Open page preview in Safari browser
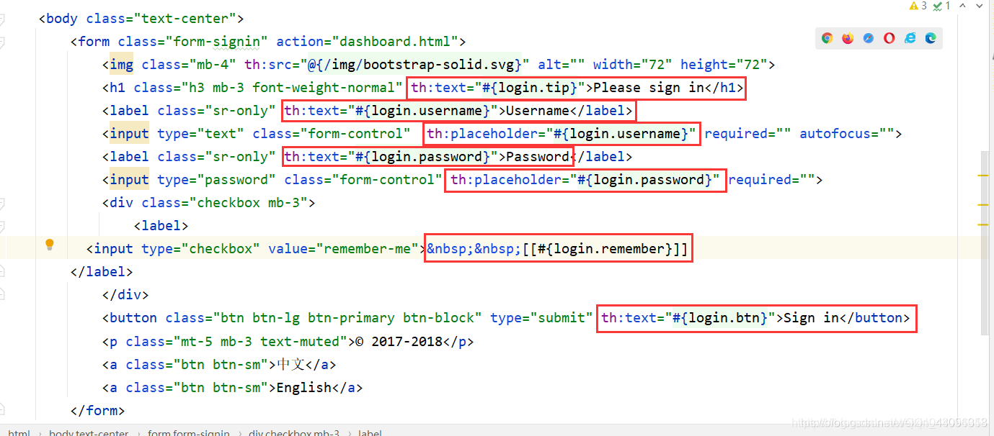Screen dimensions: 994x436 pos(869,38)
